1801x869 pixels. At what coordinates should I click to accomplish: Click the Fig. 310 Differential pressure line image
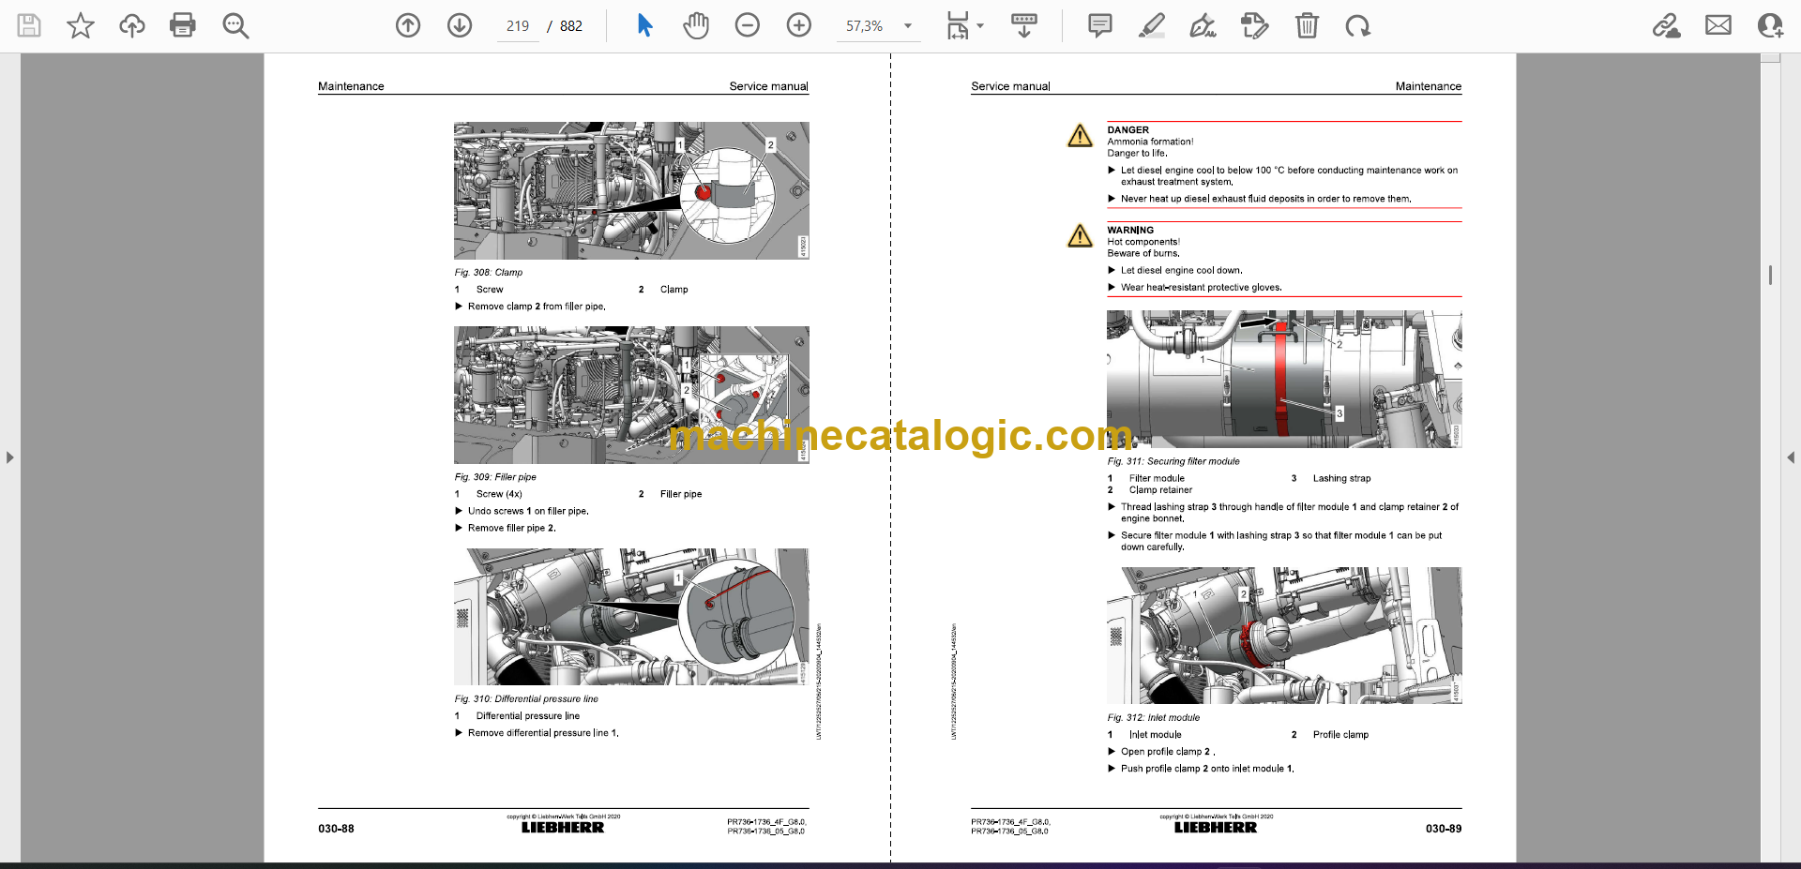click(x=631, y=617)
